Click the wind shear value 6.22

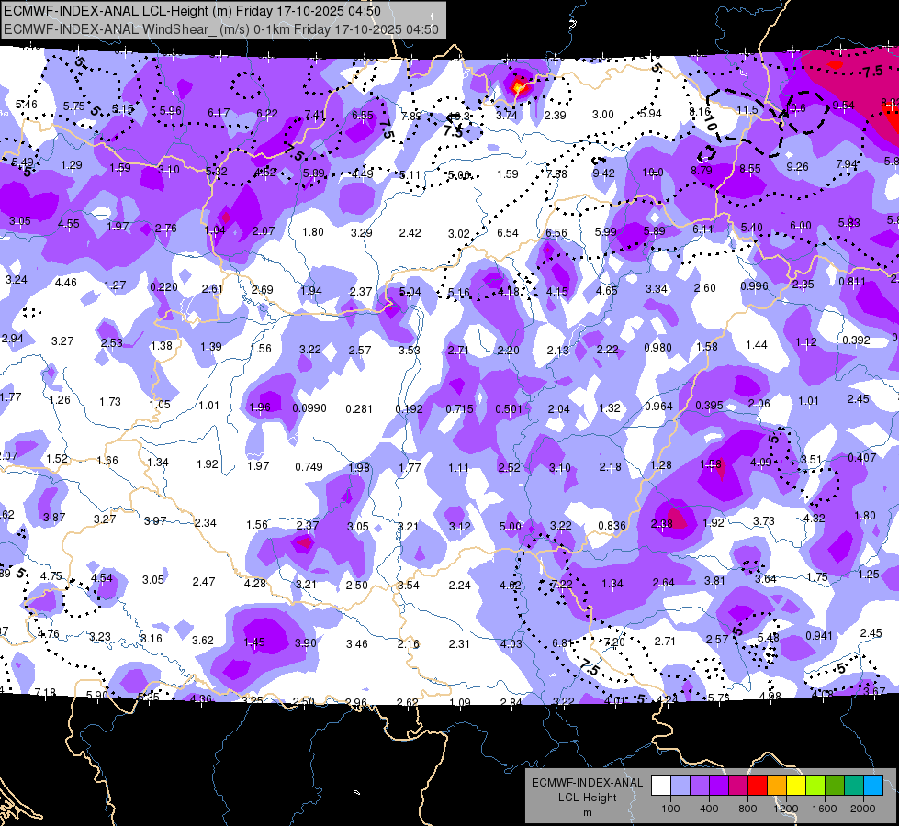pyautogui.click(x=267, y=114)
